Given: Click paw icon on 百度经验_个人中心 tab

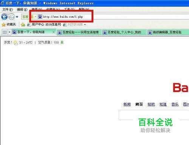Looking at the screenshot, I should (105, 32).
